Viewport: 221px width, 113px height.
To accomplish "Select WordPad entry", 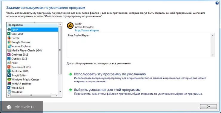I will click(x=17, y=92).
